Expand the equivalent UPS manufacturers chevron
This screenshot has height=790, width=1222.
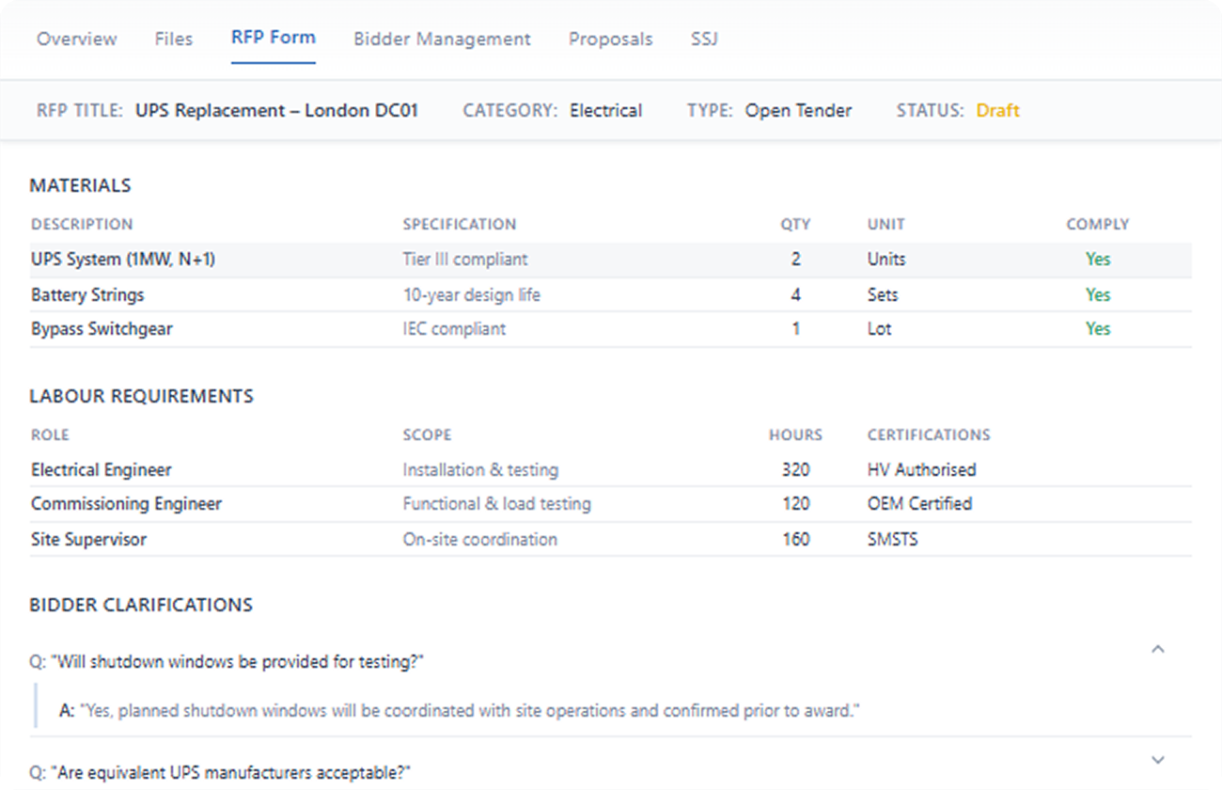[1158, 760]
